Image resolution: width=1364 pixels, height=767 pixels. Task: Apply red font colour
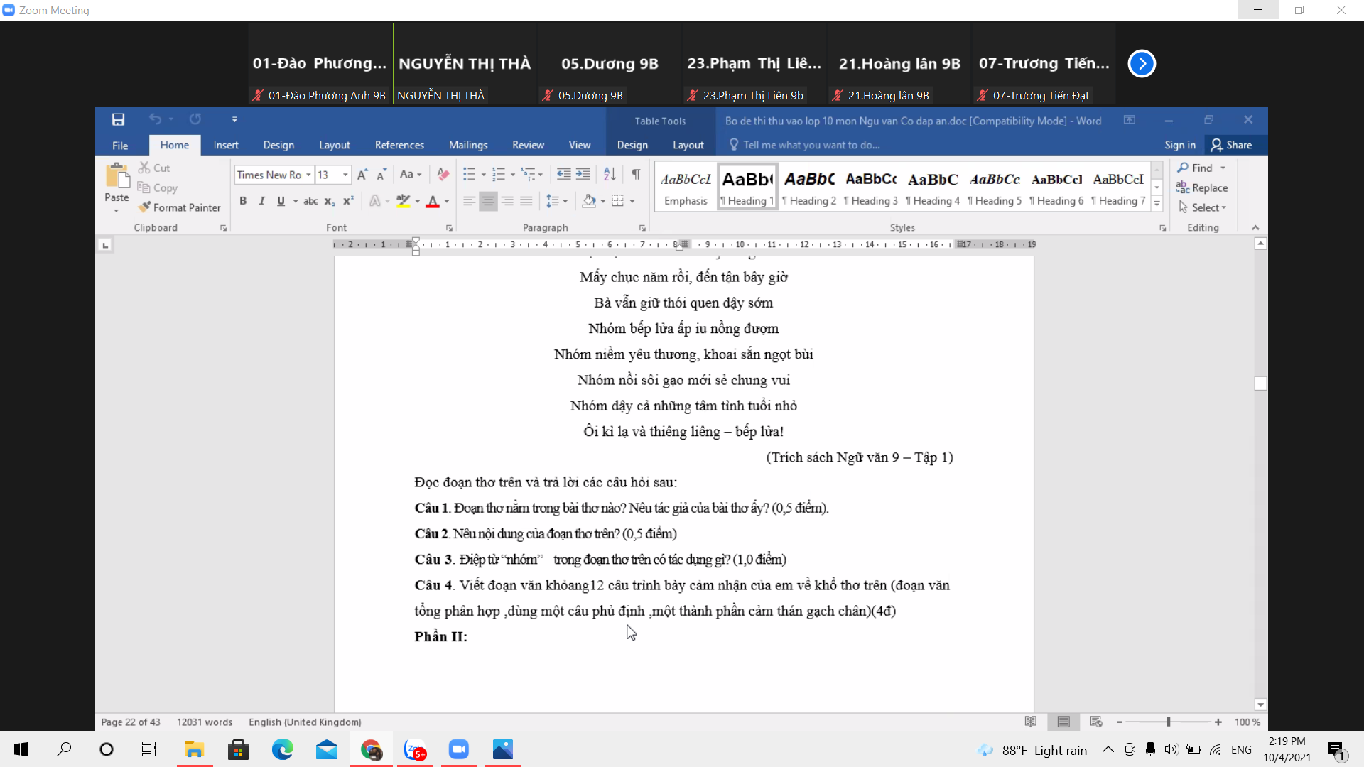(433, 201)
